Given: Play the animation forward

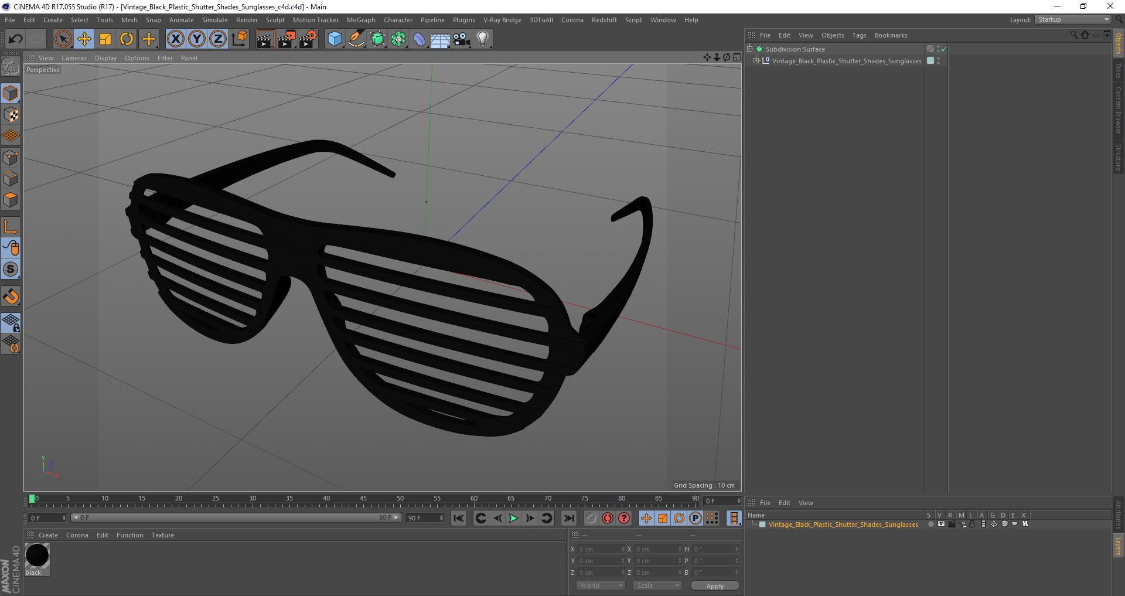Looking at the screenshot, I should (513, 518).
